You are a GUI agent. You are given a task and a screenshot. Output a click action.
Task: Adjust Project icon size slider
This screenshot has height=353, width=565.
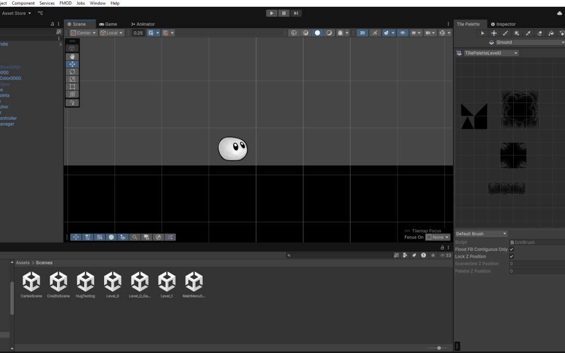(438, 348)
